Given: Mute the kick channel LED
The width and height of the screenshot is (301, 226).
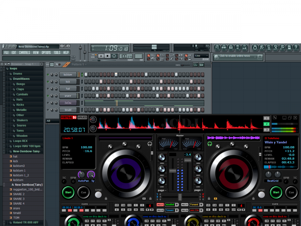Looking at the screenshot, I should pos(48,82).
